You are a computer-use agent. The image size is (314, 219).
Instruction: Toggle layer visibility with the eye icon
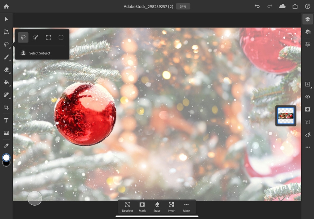coord(307,97)
